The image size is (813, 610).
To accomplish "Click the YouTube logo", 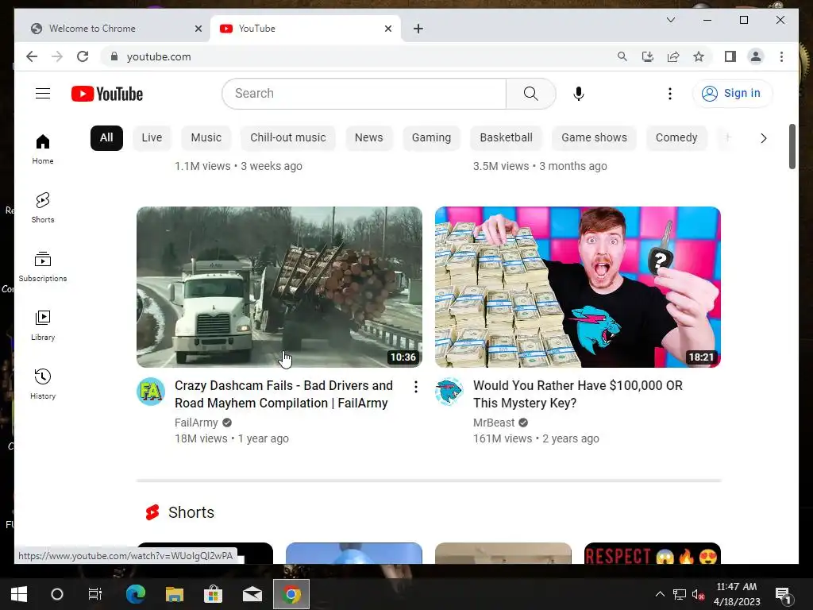I will [107, 94].
